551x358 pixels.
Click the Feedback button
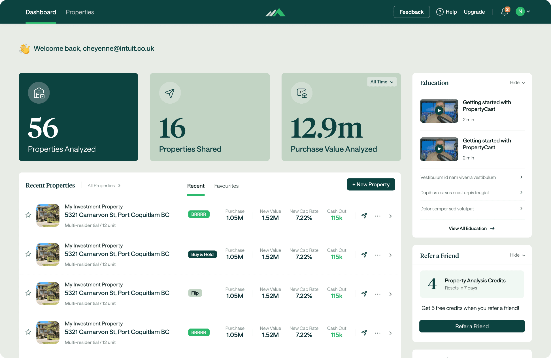(412, 12)
